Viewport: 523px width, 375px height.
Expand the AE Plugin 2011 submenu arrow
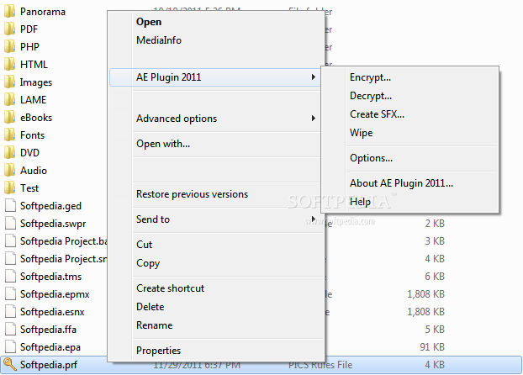click(x=313, y=77)
